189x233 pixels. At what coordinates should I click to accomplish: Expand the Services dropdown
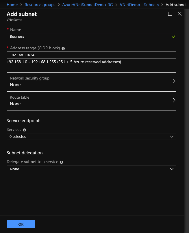92,137
